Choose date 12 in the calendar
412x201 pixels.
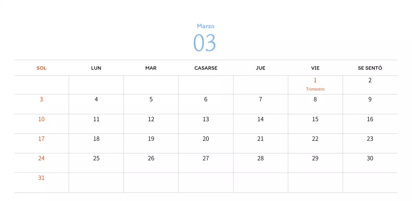coord(151,119)
